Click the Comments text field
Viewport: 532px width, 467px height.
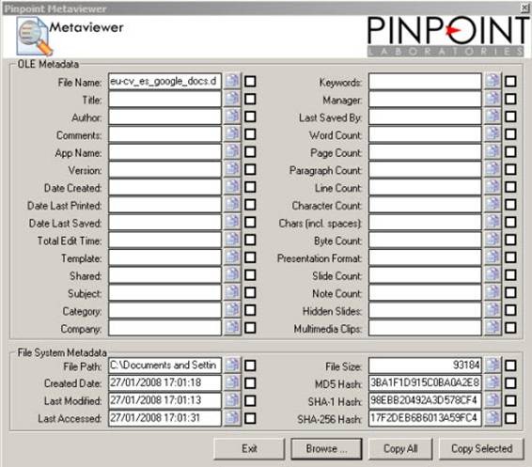coord(164,134)
